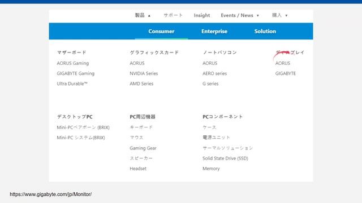Open Mini-PCベアボーン (BRIX) link
Image resolution: width=362 pixels, height=203 pixels.
click(x=83, y=127)
